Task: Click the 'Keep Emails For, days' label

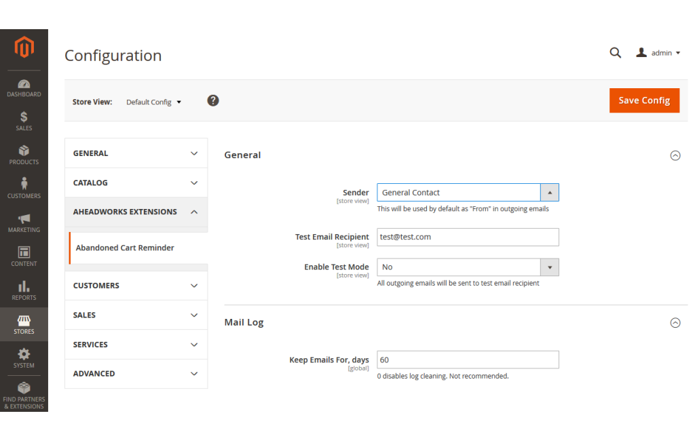Action: point(329,360)
